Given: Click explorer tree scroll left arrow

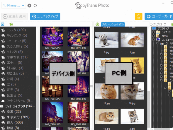Looking at the screenshot, I should tap(153, 129).
